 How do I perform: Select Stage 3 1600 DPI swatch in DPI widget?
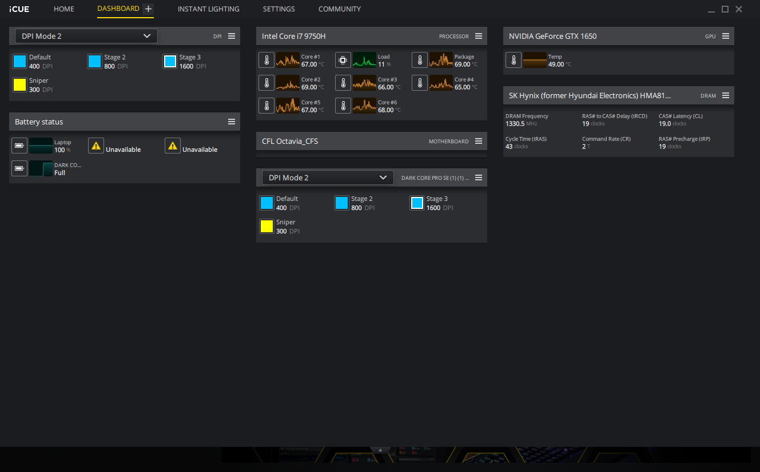(x=170, y=61)
